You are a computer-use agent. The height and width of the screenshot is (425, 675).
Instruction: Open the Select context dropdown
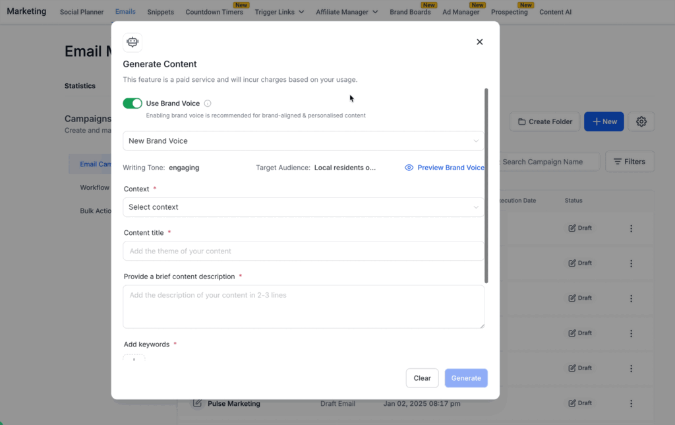coord(303,207)
